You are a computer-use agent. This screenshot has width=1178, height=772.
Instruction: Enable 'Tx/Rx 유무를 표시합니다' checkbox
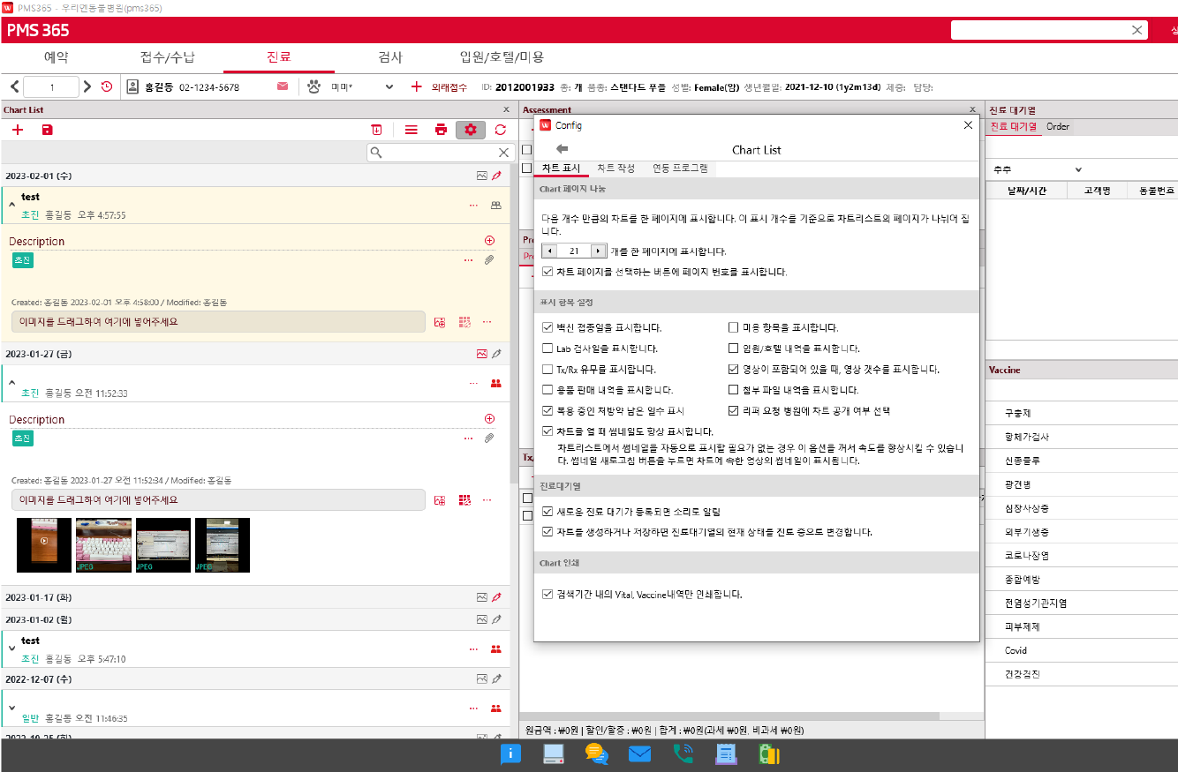pyautogui.click(x=548, y=370)
